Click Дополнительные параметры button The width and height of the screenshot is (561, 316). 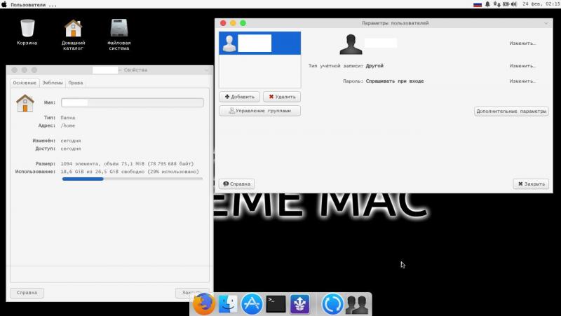coord(511,111)
